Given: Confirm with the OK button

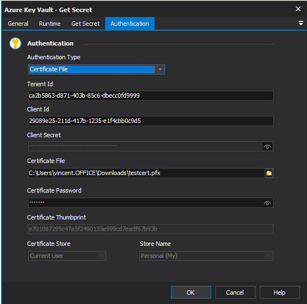Looking at the screenshot, I should point(191,292).
